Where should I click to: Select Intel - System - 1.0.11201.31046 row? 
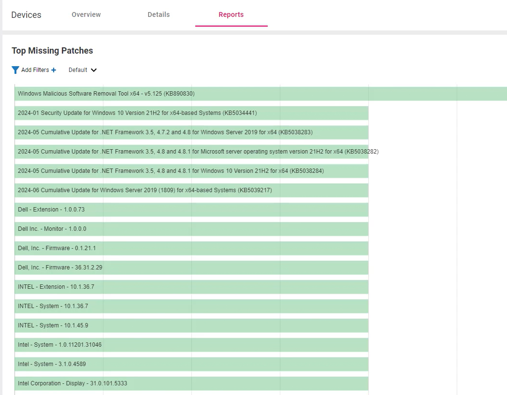(191, 345)
